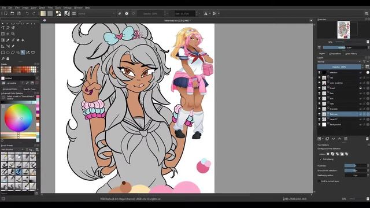Viewport: 370px width, 208px height.
Task: Open the brush preset editor icon
Action: (67, 14)
